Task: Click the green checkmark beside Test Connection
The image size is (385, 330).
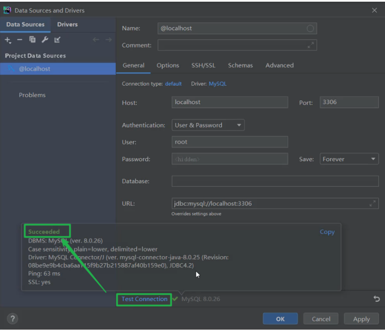Action: (175, 299)
